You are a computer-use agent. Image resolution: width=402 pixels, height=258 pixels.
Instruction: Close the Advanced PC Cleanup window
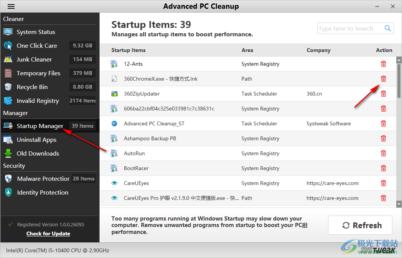393,6
